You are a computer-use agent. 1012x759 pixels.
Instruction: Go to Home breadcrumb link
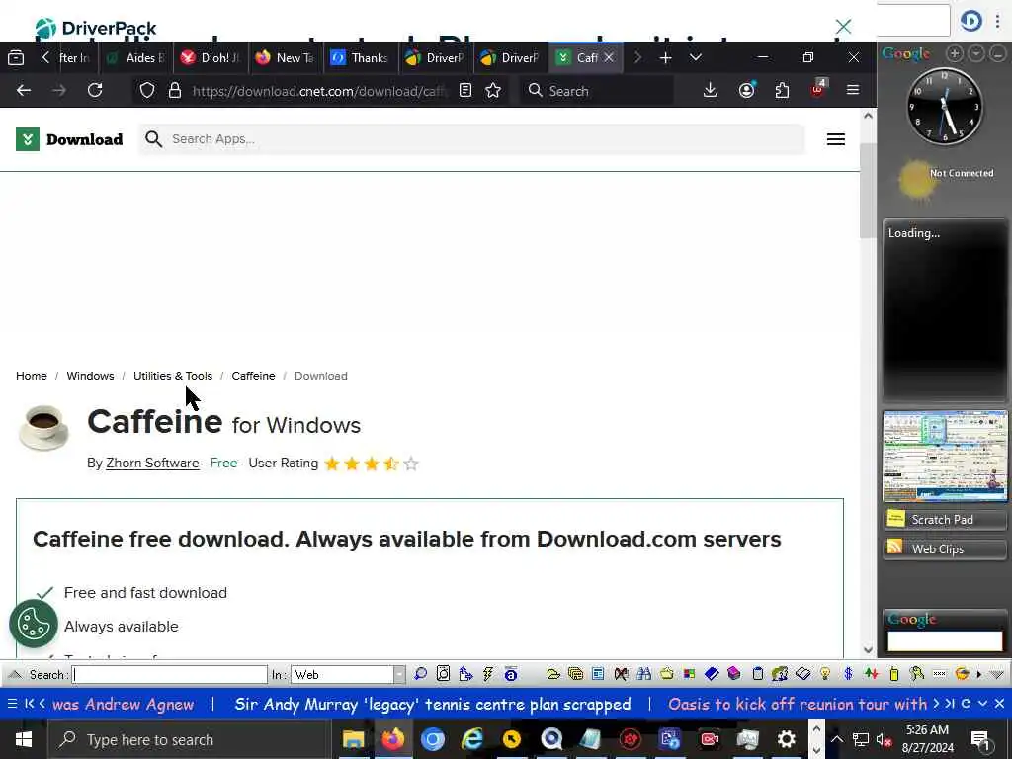pyautogui.click(x=32, y=376)
